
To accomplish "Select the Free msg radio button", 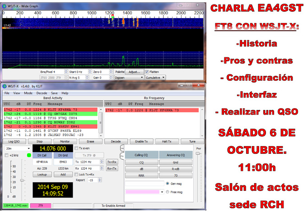I will coord(167,192).
